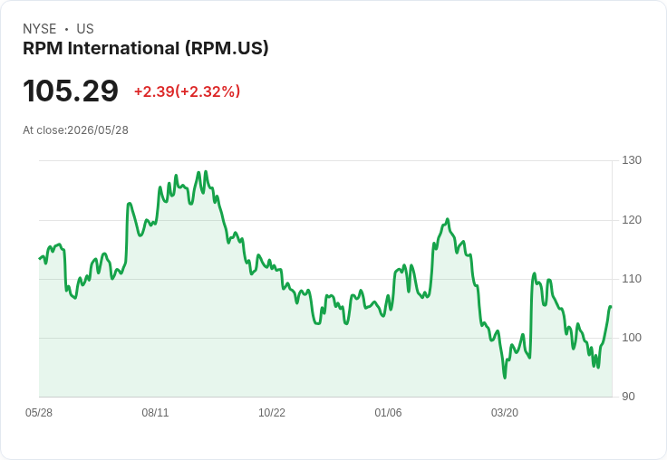This screenshot has height=460, width=667.
Task: Click the chart's lowest trough before 03/20
Action: [x=505, y=378]
